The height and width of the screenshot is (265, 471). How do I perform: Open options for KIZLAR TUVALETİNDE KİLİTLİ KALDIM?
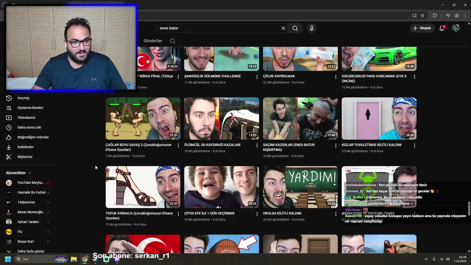click(x=414, y=146)
